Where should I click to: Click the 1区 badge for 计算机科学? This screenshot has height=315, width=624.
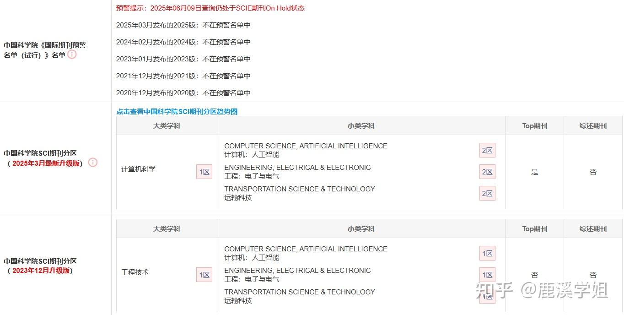click(x=204, y=171)
